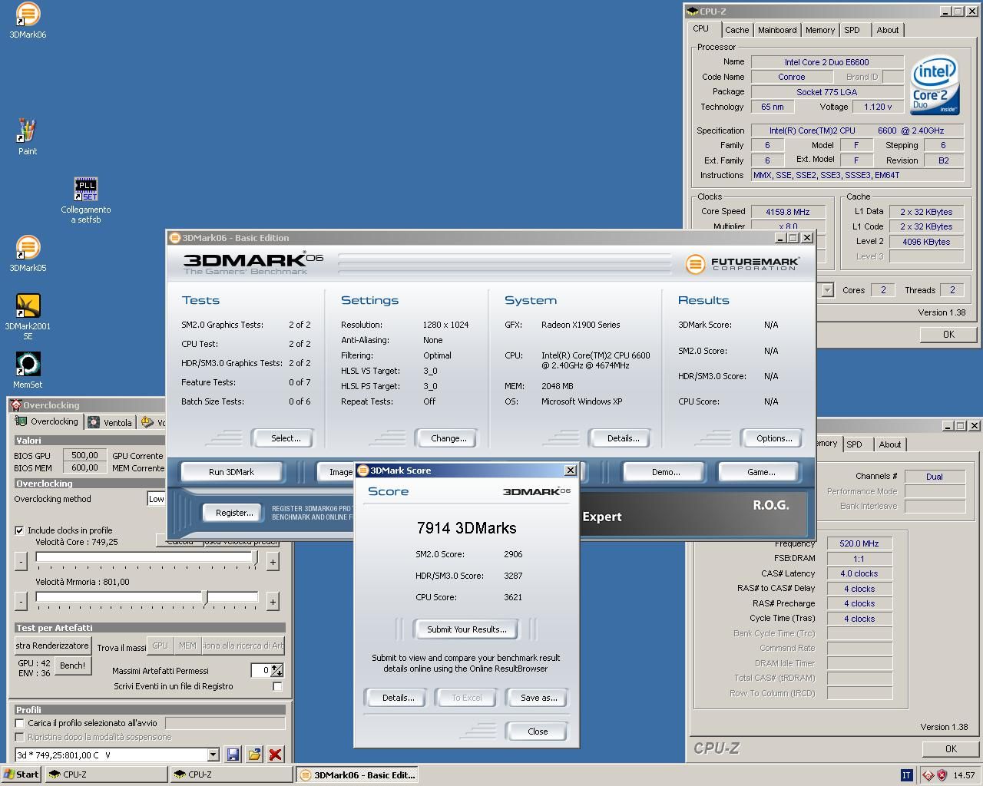Click the first red tray icon beside IT
Image resolution: width=983 pixels, height=786 pixels.
click(x=928, y=774)
